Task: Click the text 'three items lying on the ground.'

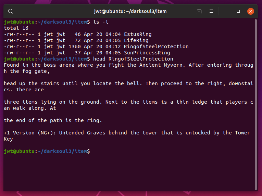Action: coord(53,102)
